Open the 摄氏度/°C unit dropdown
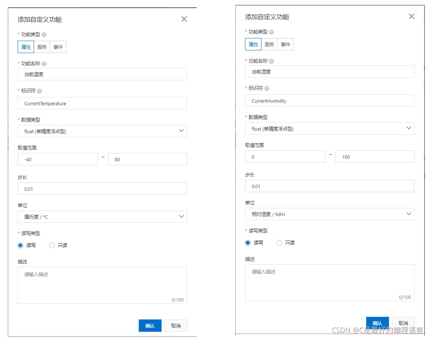Screen dimensions: 429x337 click(x=102, y=216)
